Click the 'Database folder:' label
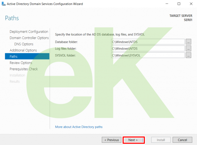 (x=66, y=42)
